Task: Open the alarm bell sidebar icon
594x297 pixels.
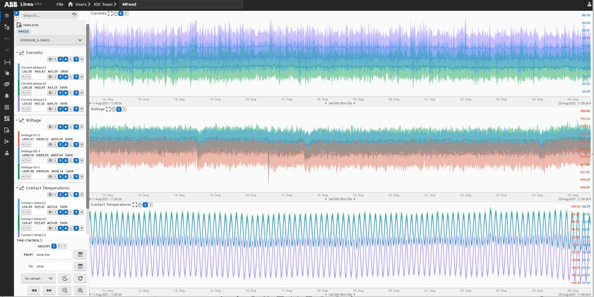Action: 7,96
